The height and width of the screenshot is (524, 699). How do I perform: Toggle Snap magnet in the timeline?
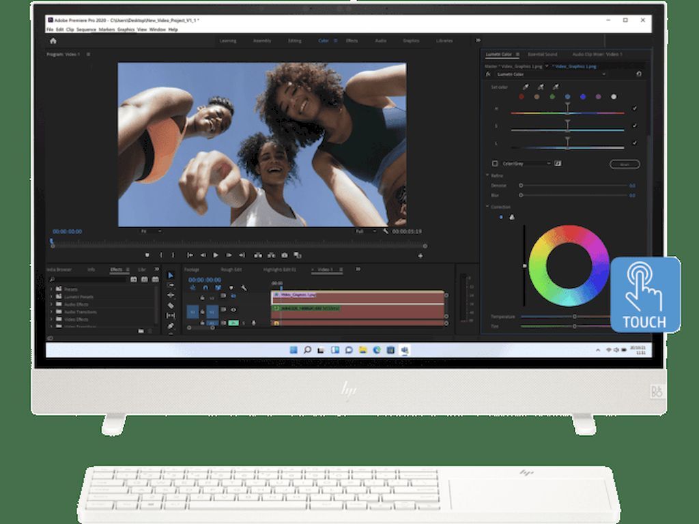click(x=205, y=288)
